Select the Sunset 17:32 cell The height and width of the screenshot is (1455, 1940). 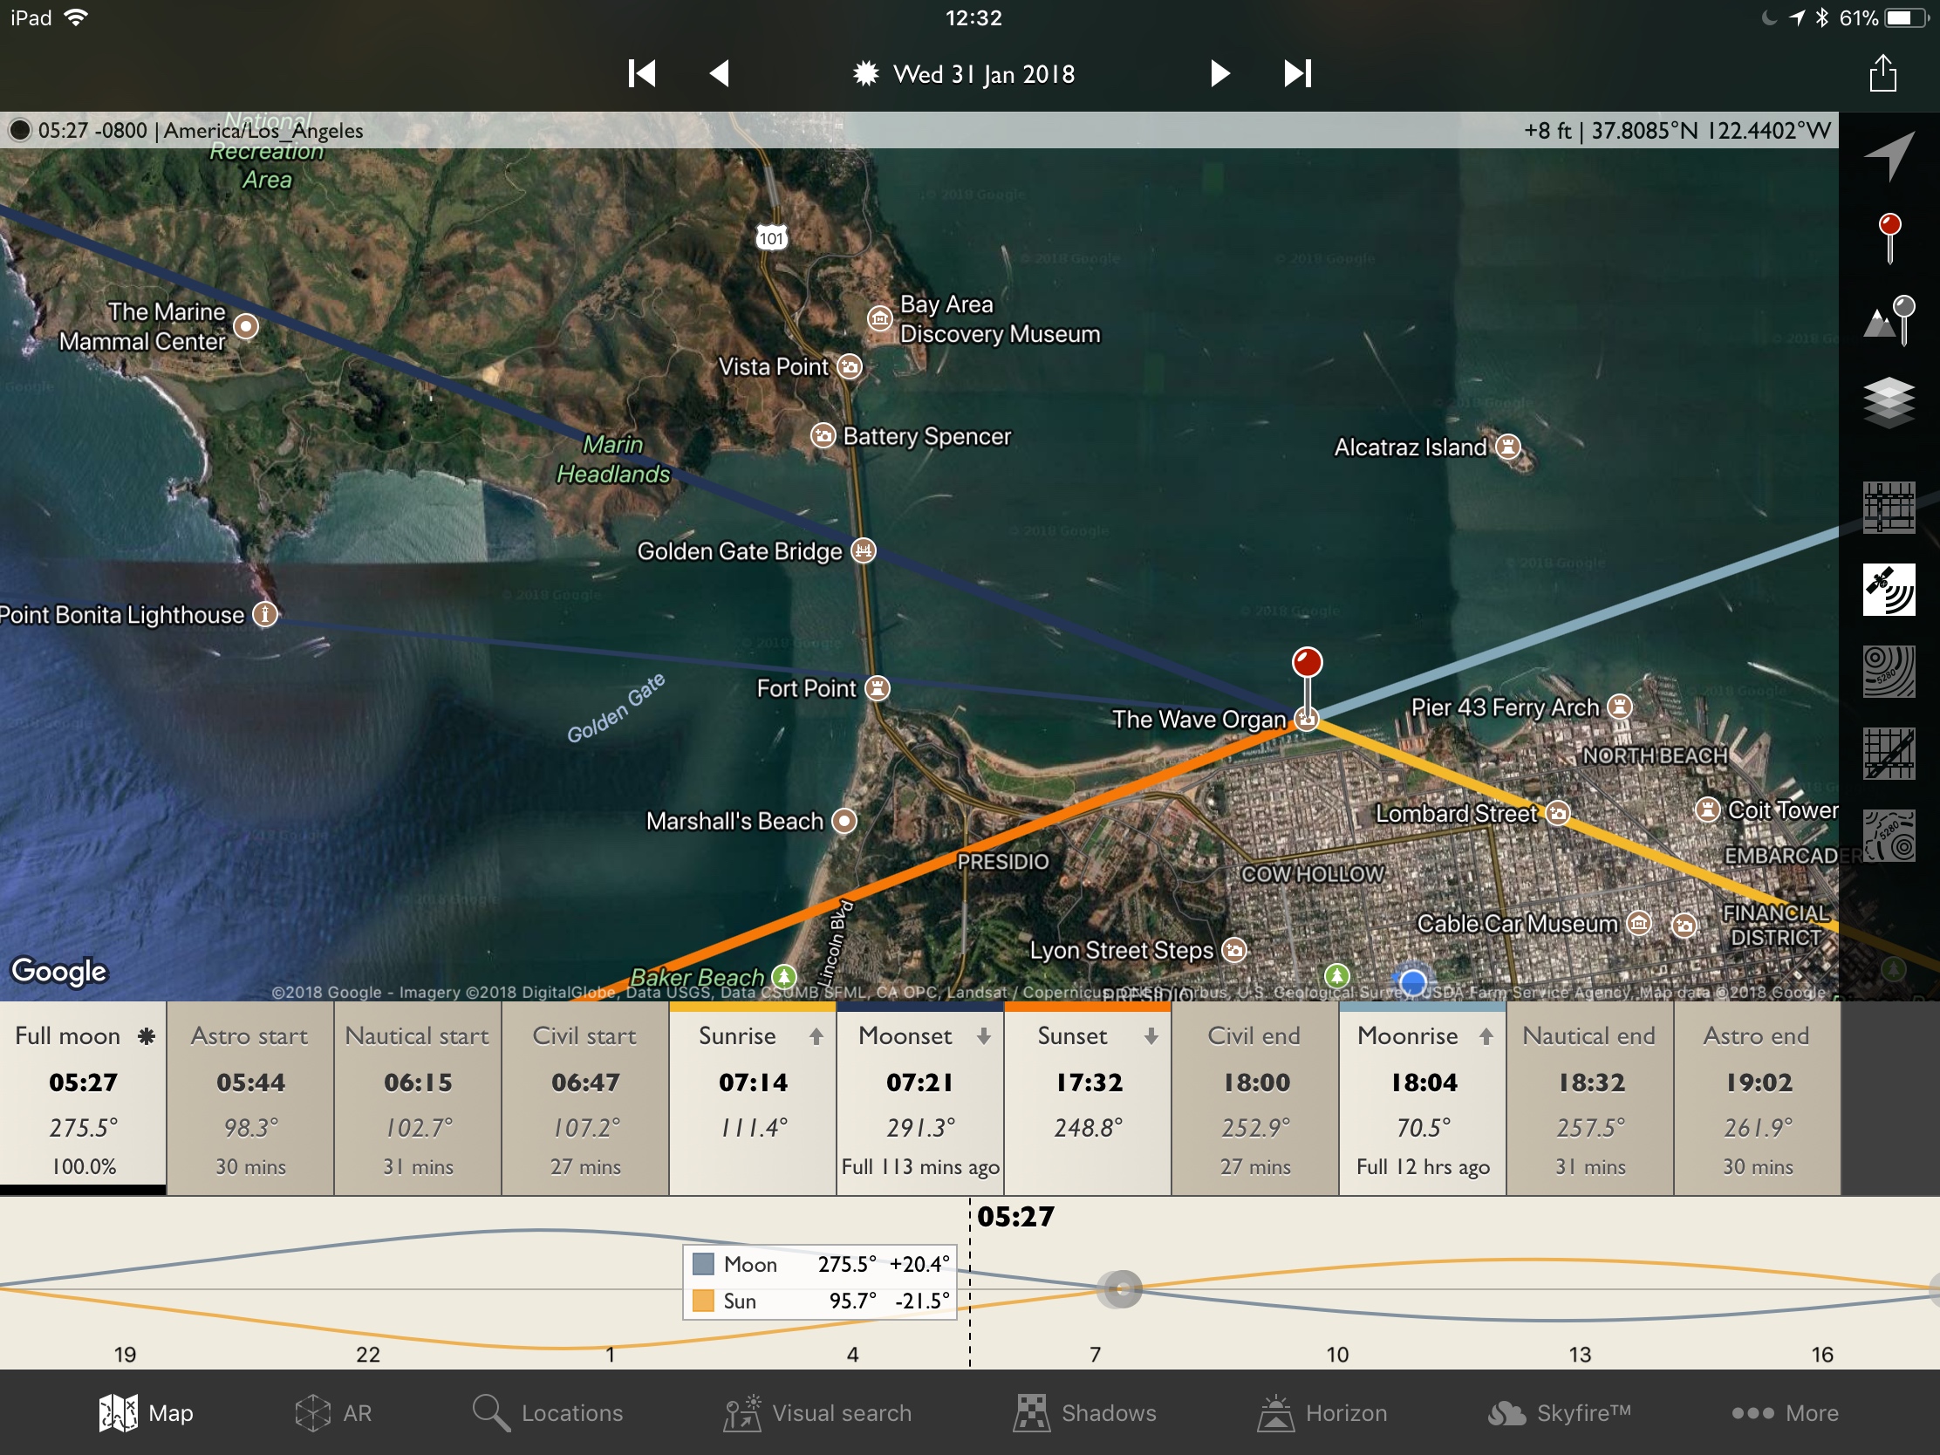point(1089,1099)
